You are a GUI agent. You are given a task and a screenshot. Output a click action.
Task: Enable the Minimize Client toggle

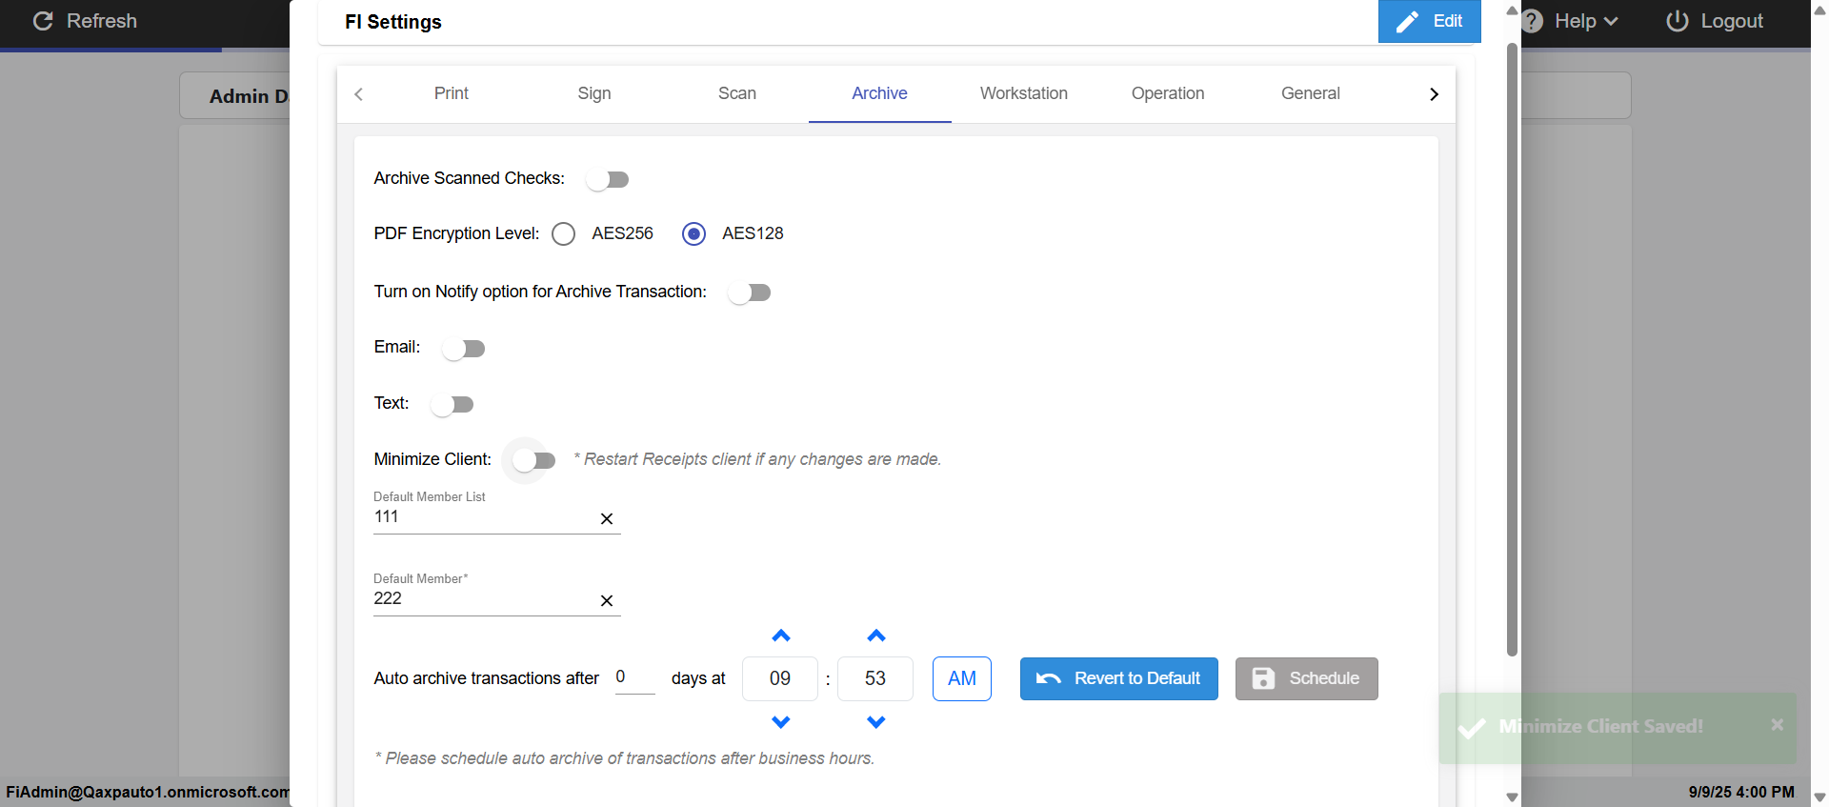pyautogui.click(x=533, y=461)
